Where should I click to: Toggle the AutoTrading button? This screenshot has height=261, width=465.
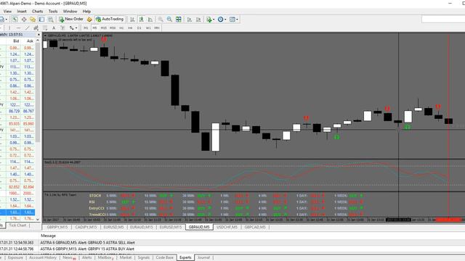click(x=110, y=20)
